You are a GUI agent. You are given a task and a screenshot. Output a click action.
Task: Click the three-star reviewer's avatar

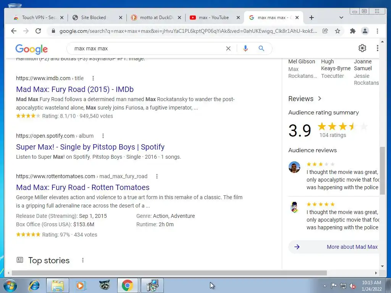click(x=294, y=167)
